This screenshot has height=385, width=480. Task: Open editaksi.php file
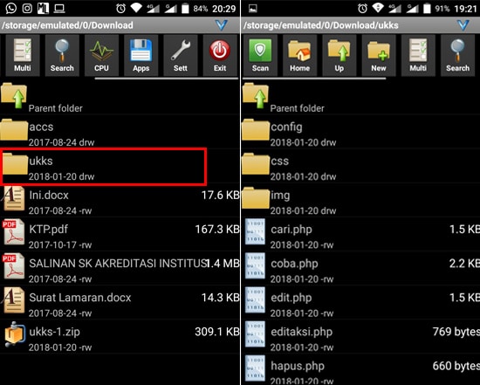click(361, 337)
